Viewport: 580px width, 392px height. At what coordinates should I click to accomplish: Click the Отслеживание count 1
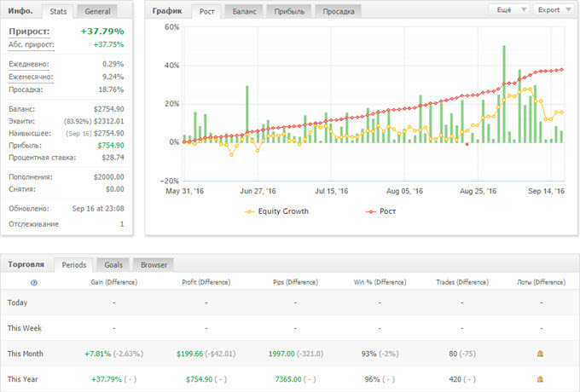coord(122,224)
